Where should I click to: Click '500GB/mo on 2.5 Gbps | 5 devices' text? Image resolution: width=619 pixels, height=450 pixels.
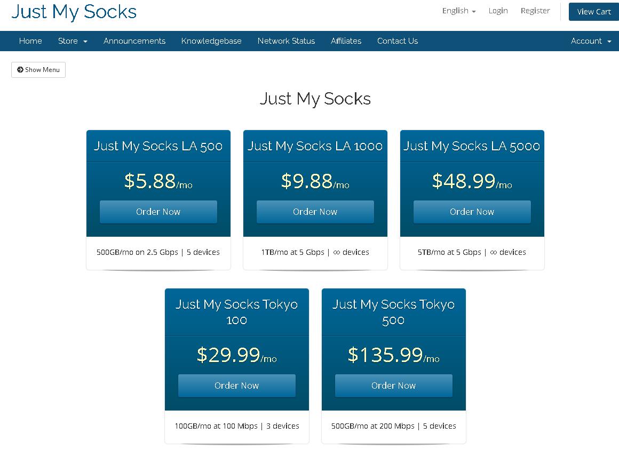tap(158, 252)
